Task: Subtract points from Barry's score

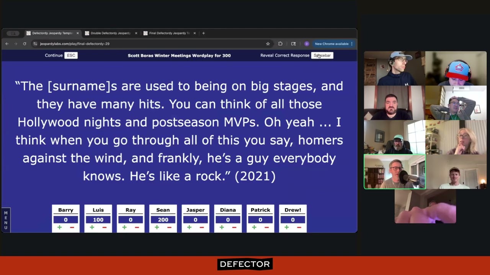Action: coord(72,227)
